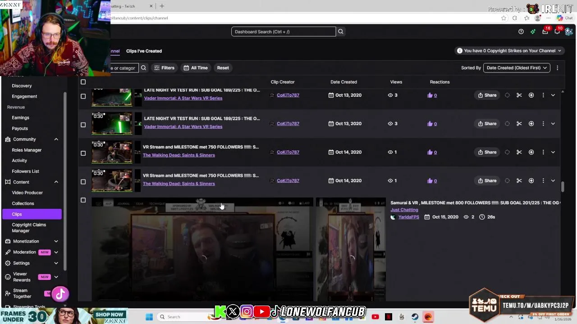Click scissors edit icon on first Oct 14 clip
The image size is (577, 324).
tap(519, 152)
